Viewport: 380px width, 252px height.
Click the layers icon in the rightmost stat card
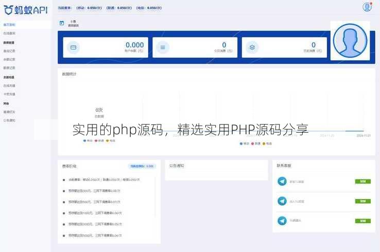[252, 47]
